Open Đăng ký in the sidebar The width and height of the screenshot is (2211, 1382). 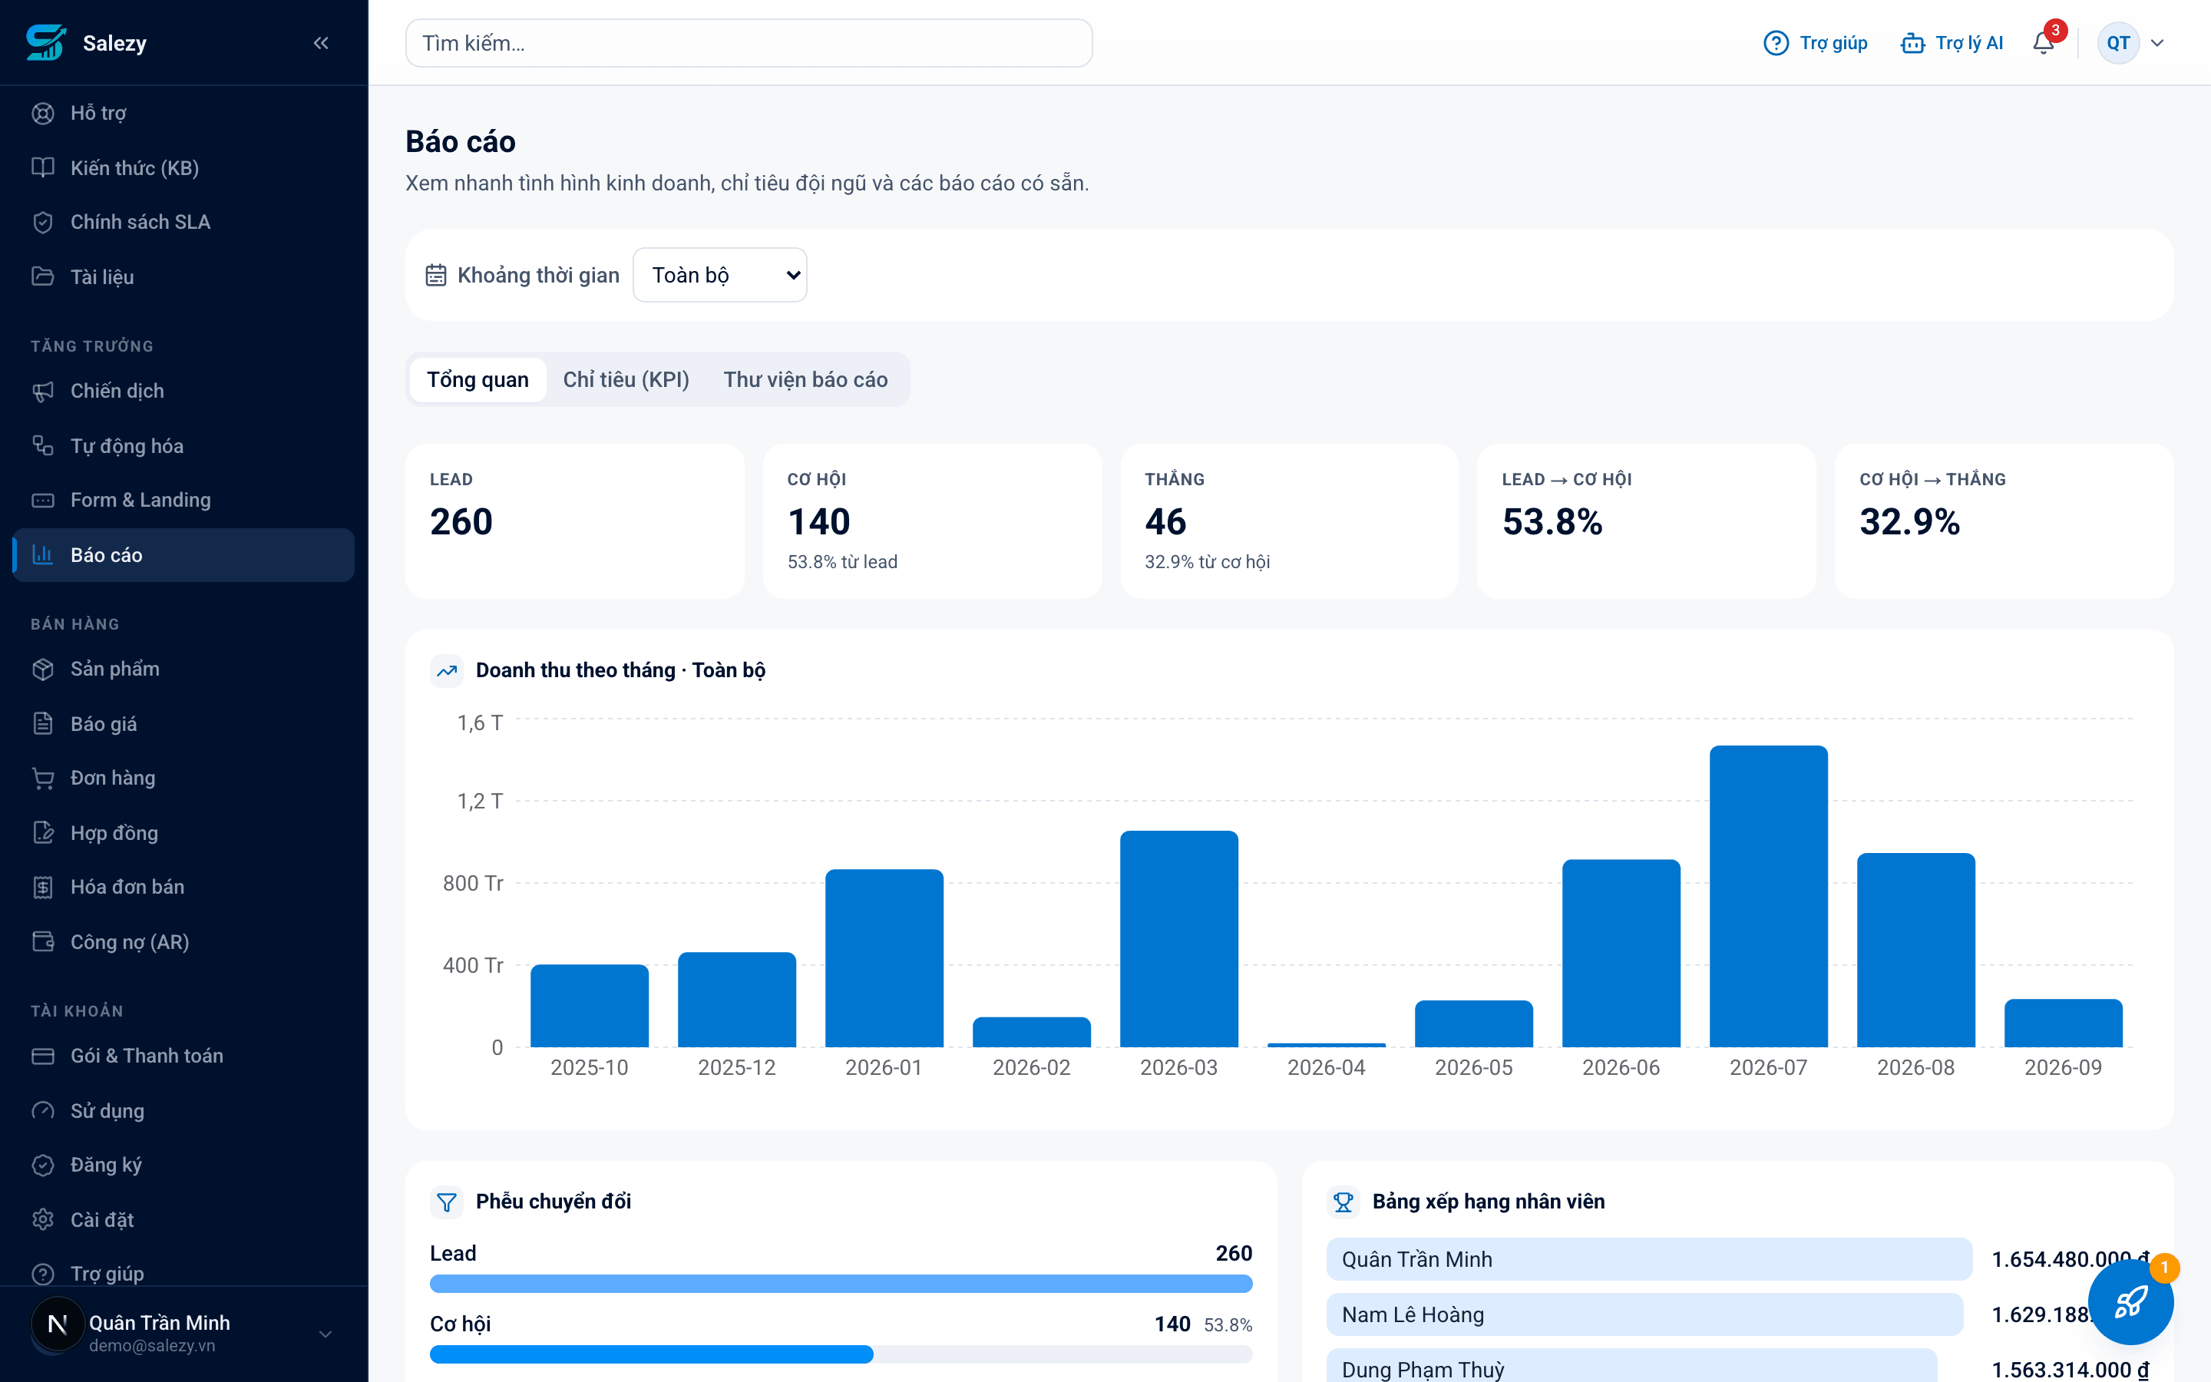coord(183,1165)
